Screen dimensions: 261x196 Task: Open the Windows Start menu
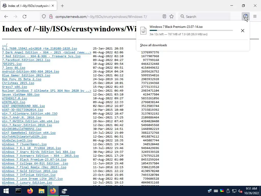[x=6, y=191]
